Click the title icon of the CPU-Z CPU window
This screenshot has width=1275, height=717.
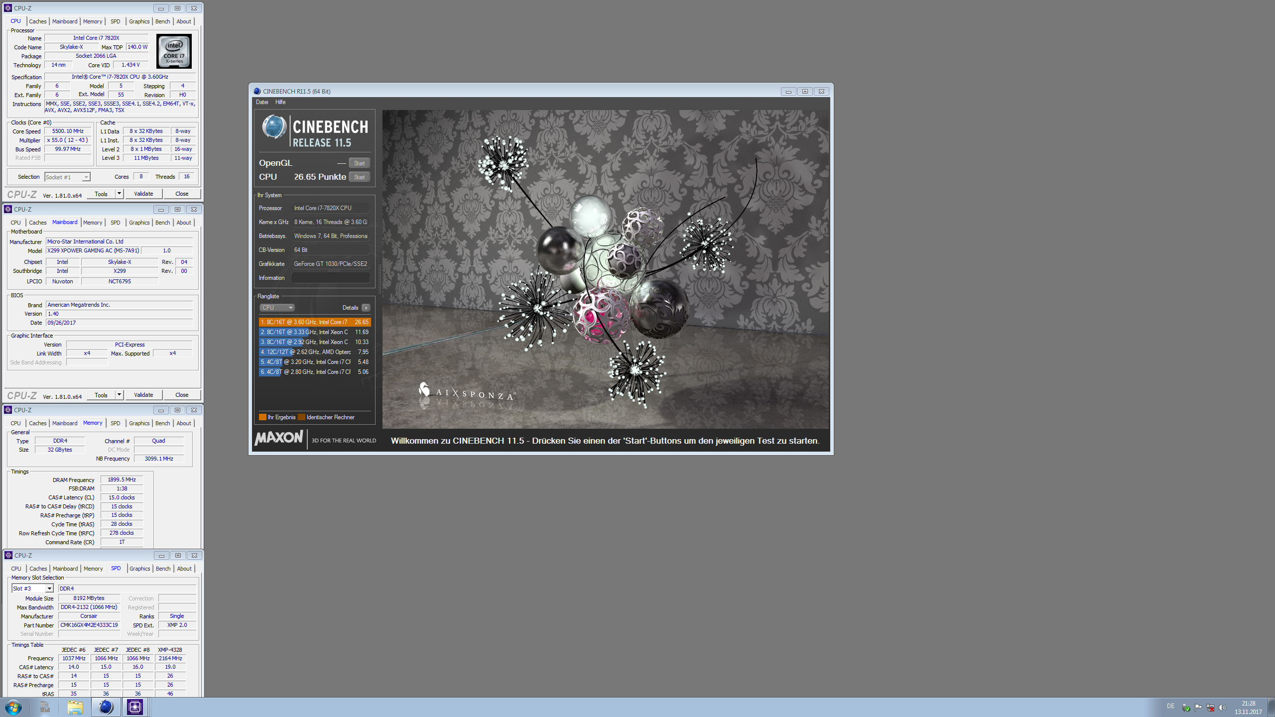pos(8,8)
